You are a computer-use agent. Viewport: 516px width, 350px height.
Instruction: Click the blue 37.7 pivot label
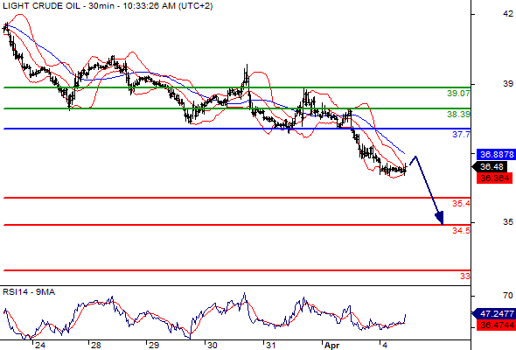point(461,135)
